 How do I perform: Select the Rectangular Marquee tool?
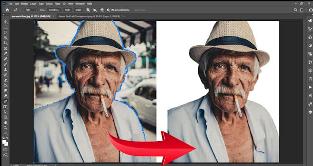6,27
